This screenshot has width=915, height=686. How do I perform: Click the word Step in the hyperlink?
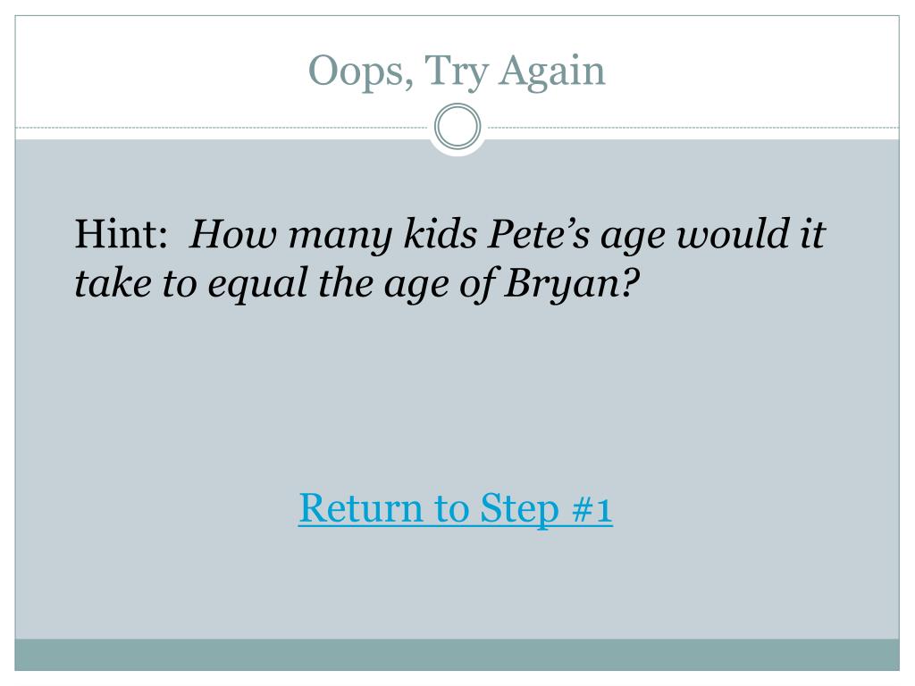tap(519, 508)
